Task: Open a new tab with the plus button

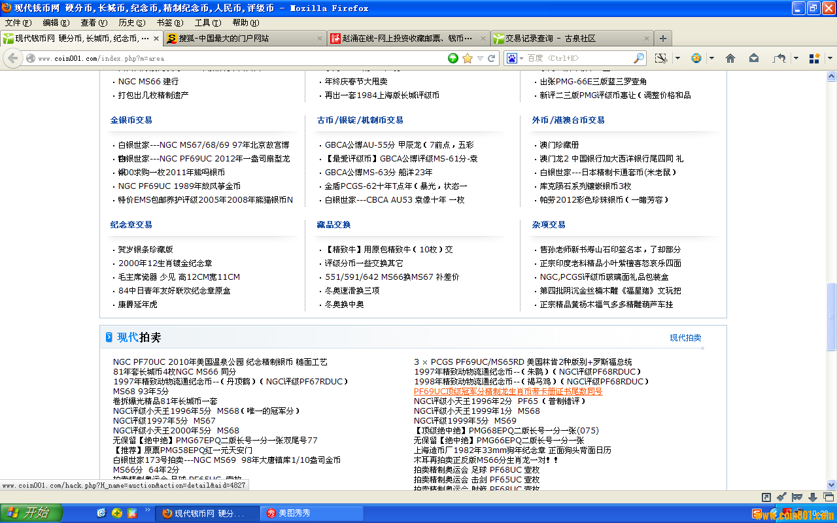Action: tap(662, 39)
